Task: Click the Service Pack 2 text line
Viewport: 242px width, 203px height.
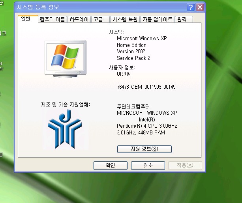Action: click(133, 58)
